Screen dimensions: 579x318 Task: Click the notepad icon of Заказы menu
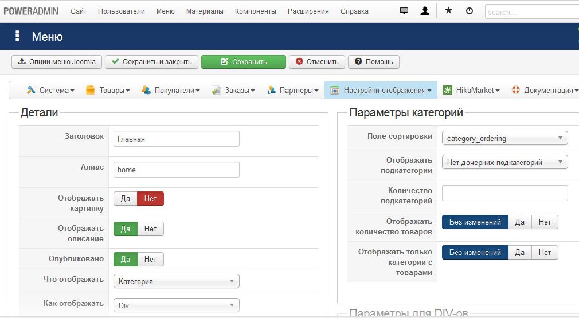(216, 90)
